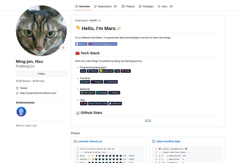Click the home status emoji on the avatar

(x=63, y=47)
